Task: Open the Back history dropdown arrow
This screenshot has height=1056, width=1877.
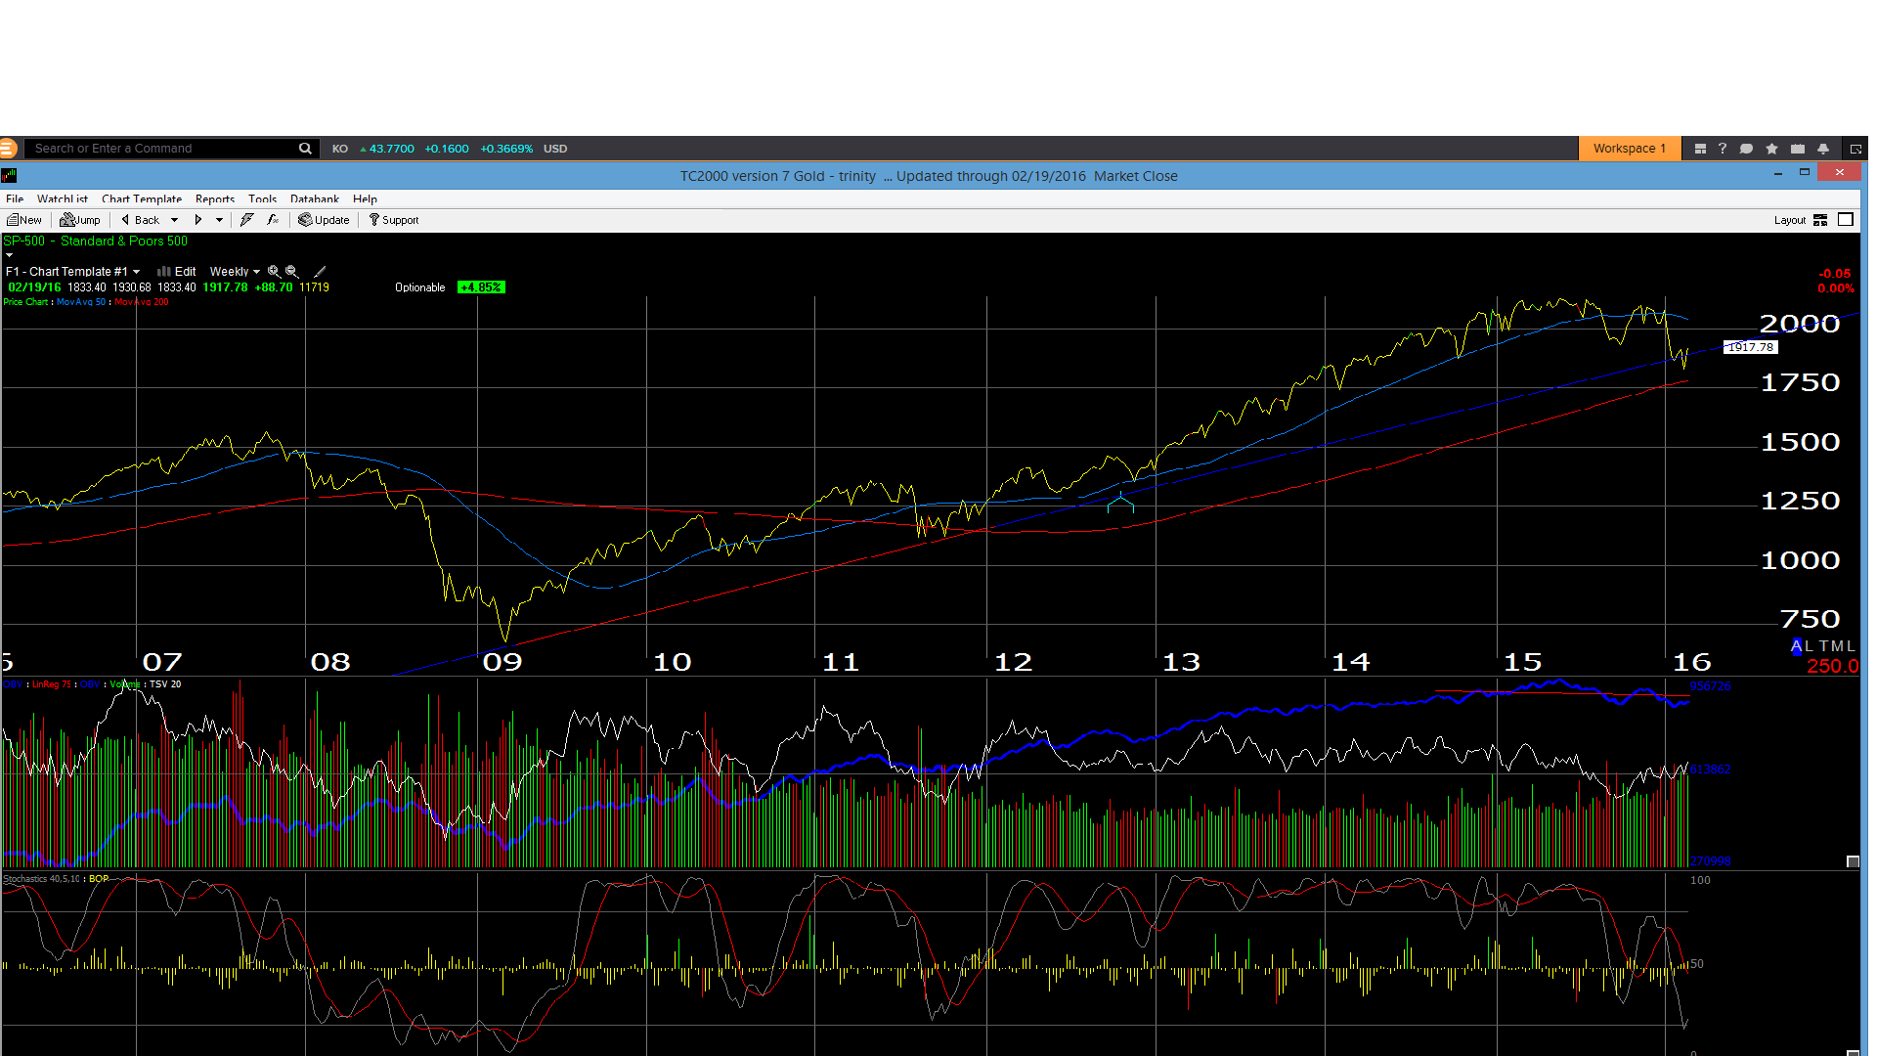Action: [x=174, y=220]
